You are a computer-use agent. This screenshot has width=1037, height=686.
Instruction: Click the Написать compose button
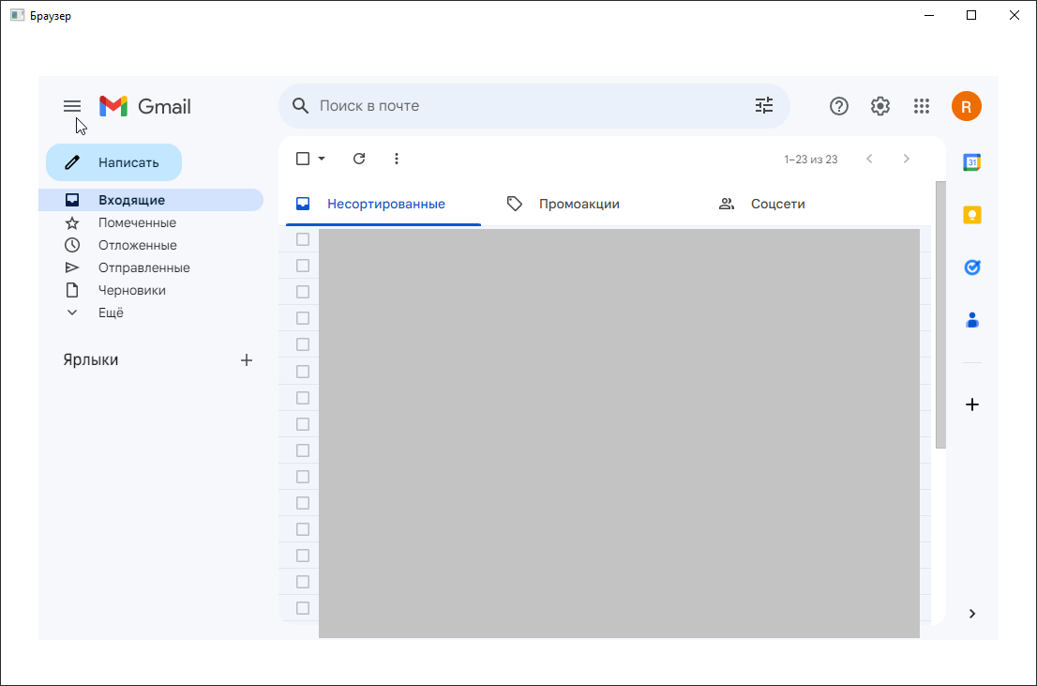point(113,162)
